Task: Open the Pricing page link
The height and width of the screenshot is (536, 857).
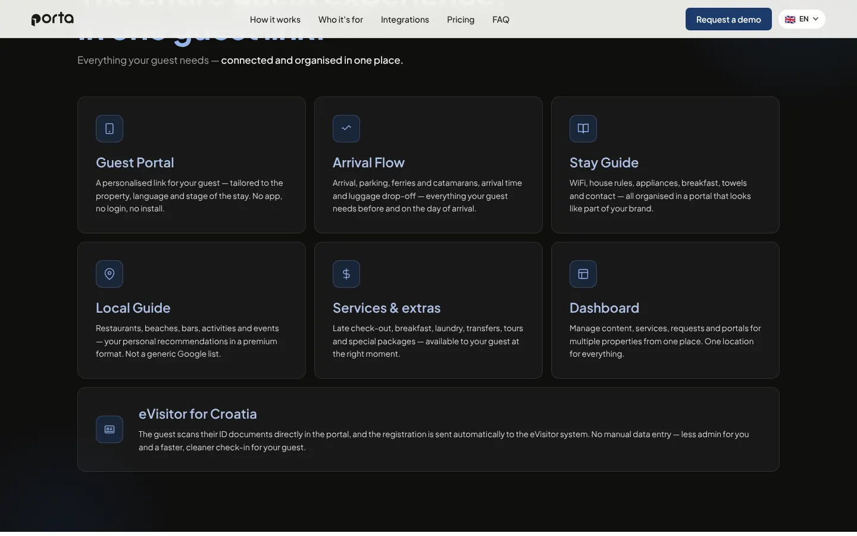Action: [x=461, y=20]
